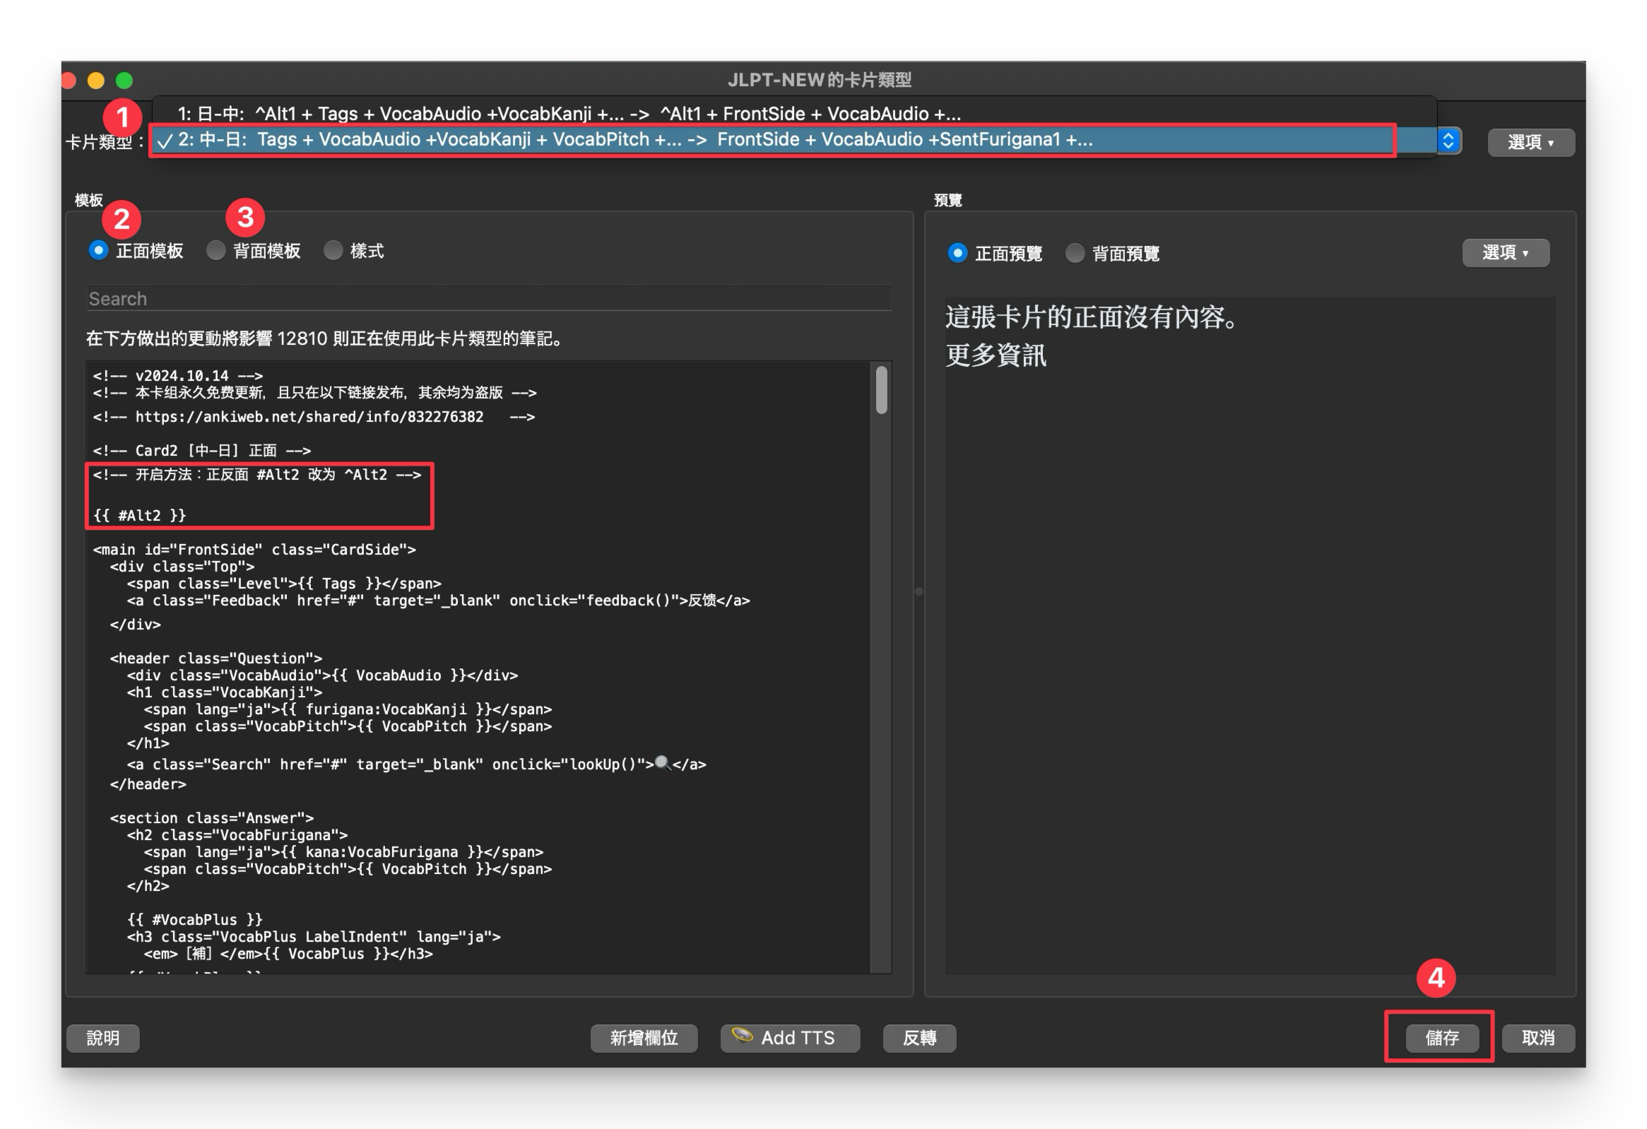Click the 這張卡片的正面沒有內容 preview message

1092,317
